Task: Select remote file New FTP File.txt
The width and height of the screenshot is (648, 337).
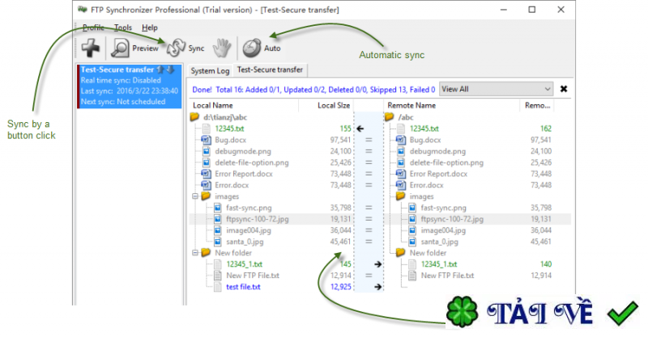Action: coord(448,276)
